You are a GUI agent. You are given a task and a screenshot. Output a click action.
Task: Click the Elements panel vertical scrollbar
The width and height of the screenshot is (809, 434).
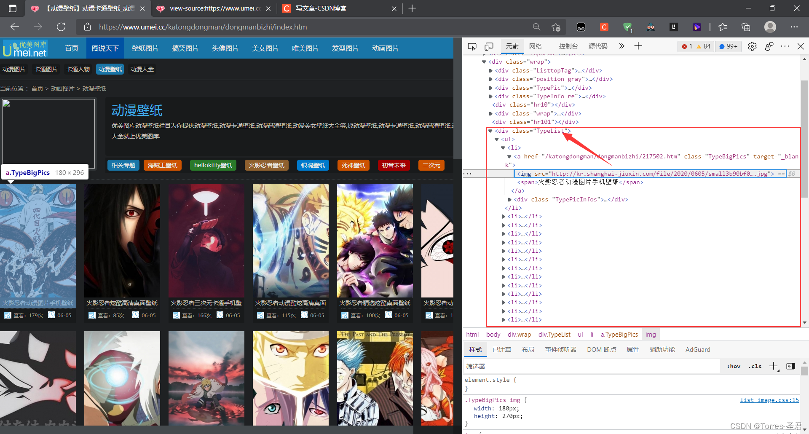tap(804, 139)
